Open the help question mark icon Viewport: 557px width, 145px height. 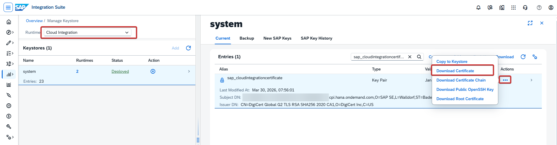tap(539, 8)
